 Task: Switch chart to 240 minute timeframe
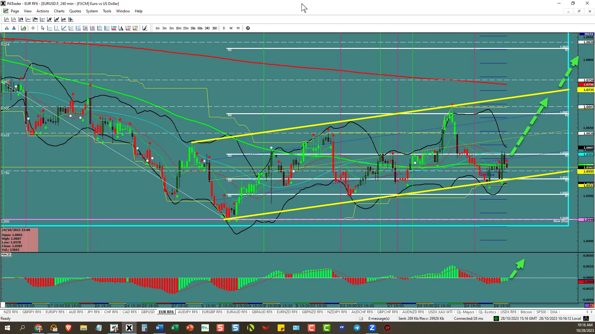click(x=207, y=28)
